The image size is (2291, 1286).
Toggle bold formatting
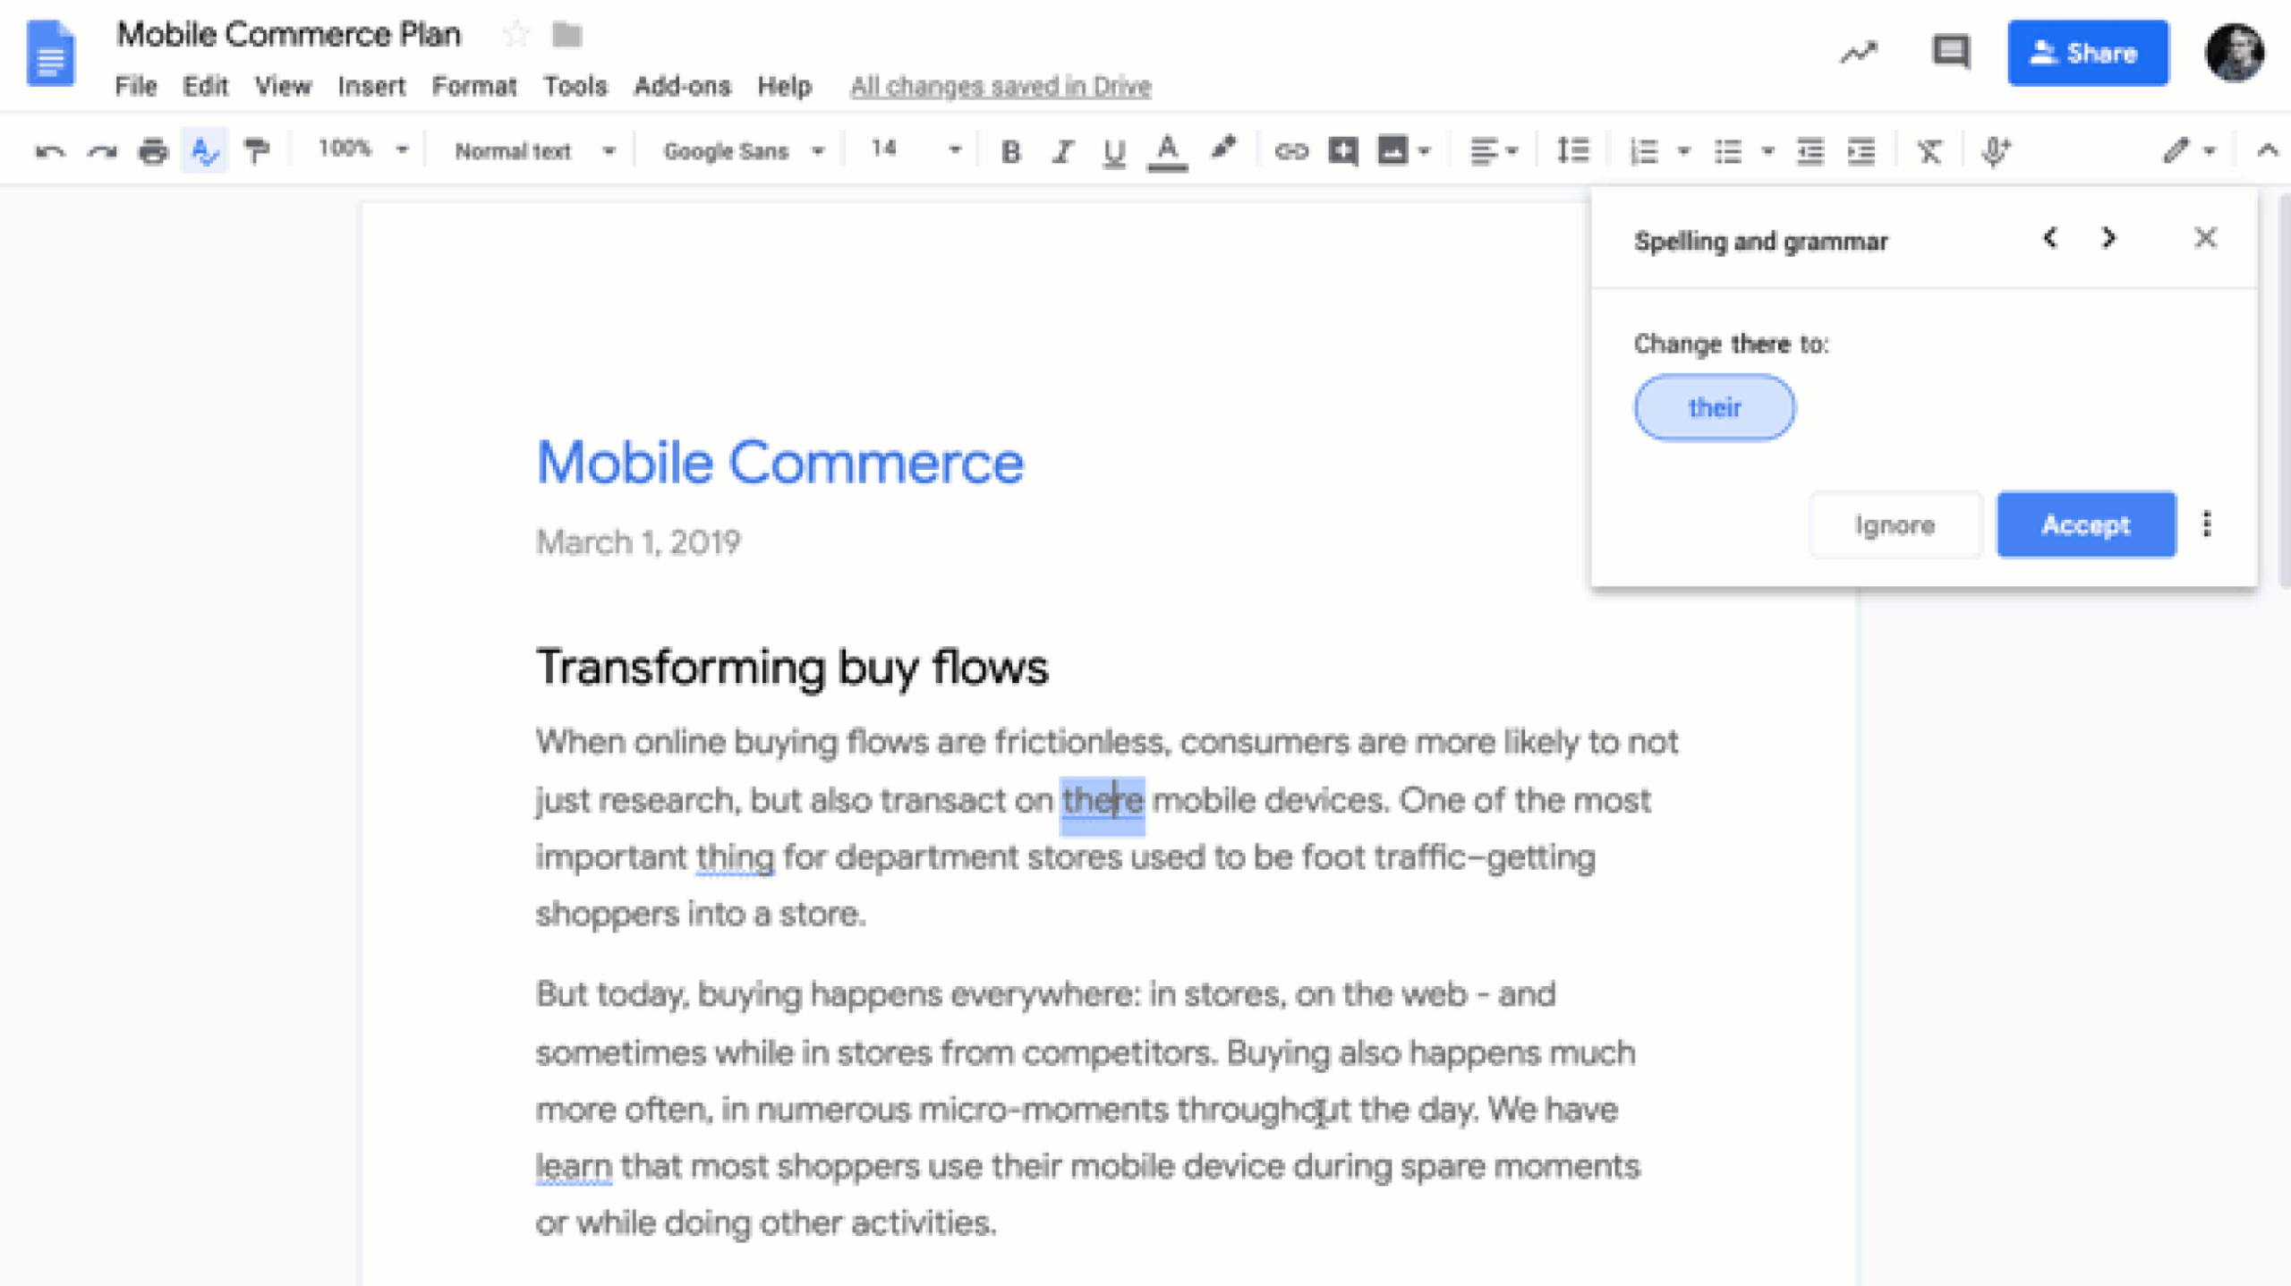tap(1010, 152)
